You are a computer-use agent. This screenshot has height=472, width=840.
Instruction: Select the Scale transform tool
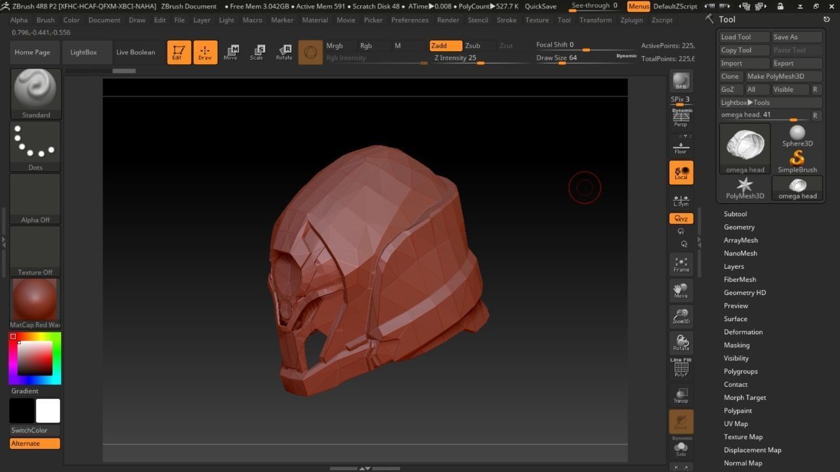257,52
